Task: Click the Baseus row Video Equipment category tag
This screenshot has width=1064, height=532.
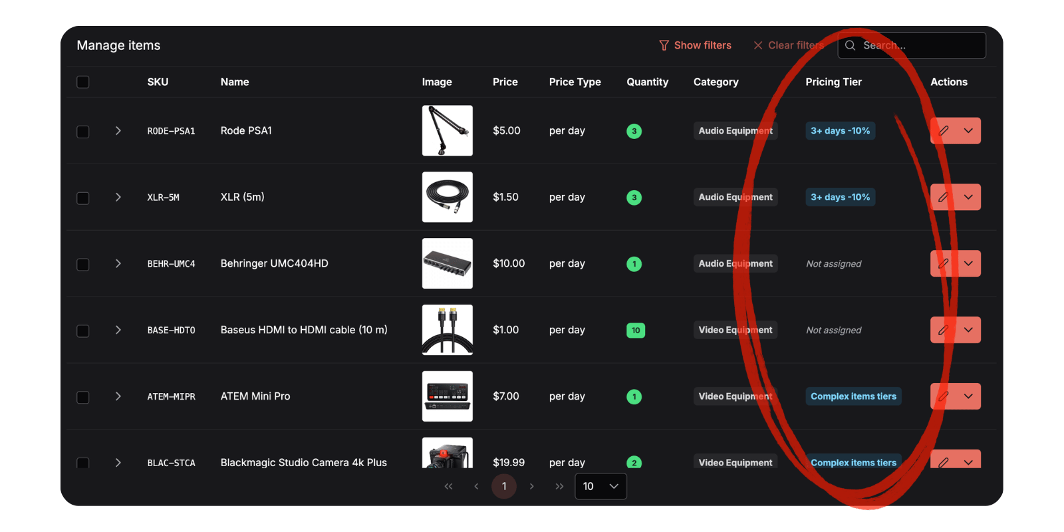Action: (735, 330)
